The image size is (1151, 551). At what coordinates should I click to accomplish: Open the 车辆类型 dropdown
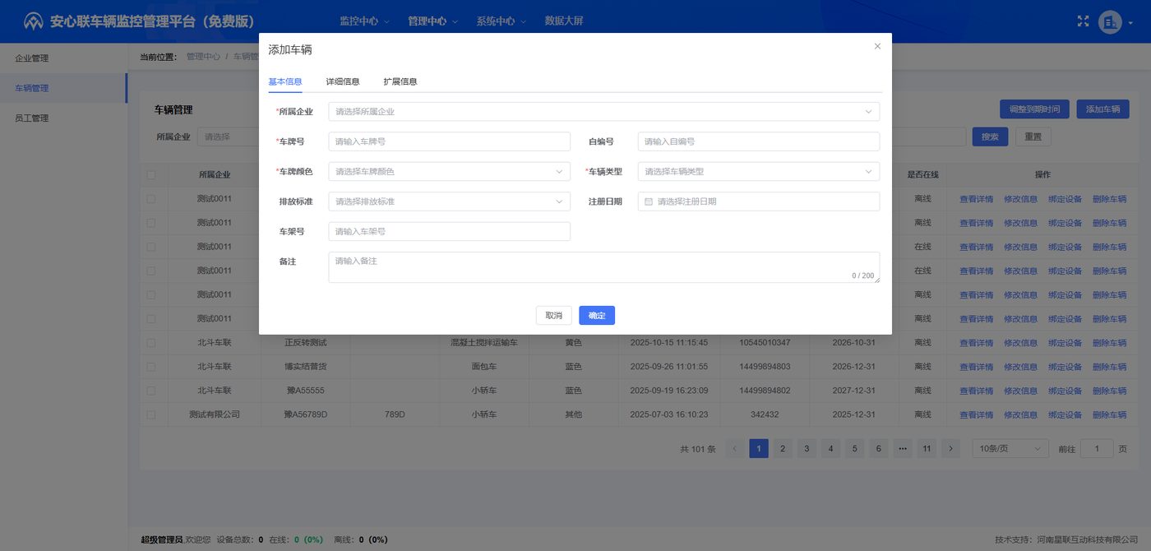click(759, 172)
